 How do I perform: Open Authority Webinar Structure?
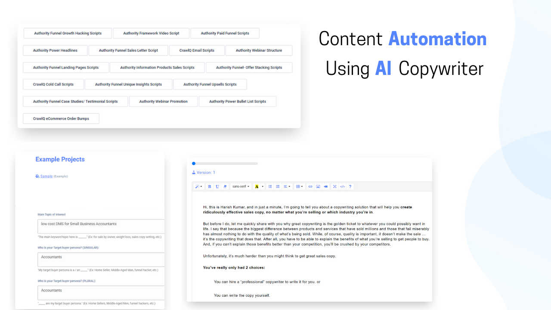(x=259, y=50)
